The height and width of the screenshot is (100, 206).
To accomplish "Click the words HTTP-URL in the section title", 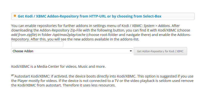I will pyautogui.click(x=98, y=16).
